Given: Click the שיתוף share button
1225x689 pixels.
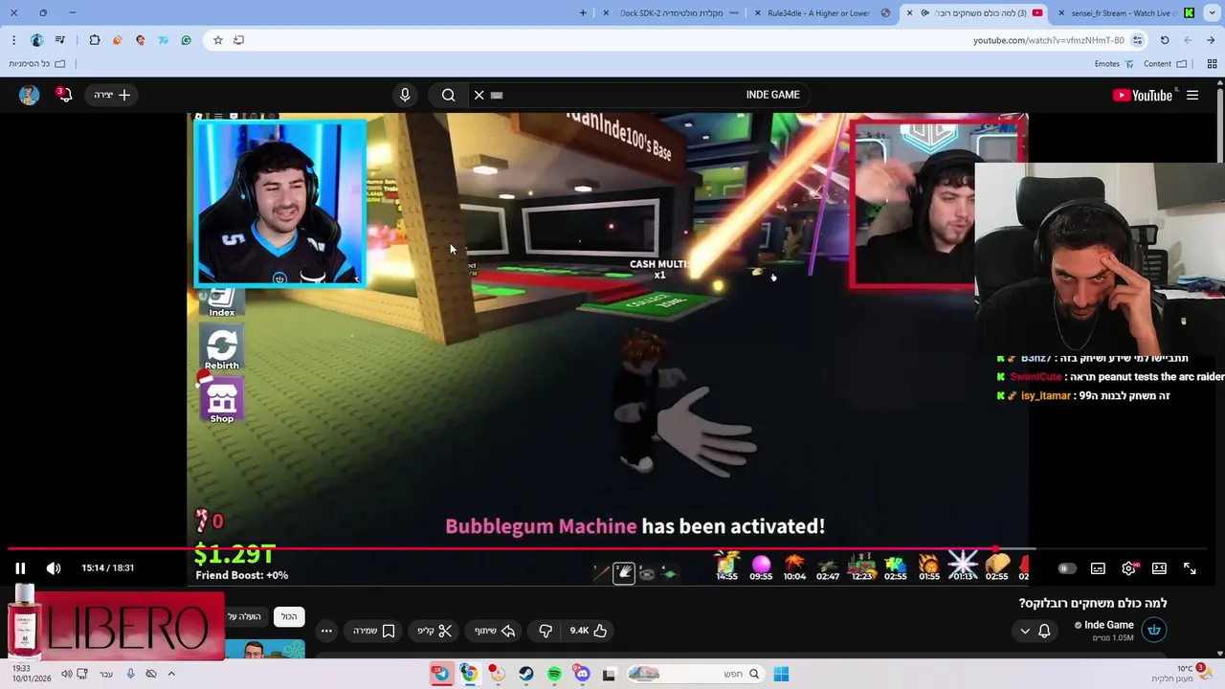Looking at the screenshot, I should (x=495, y=631).
